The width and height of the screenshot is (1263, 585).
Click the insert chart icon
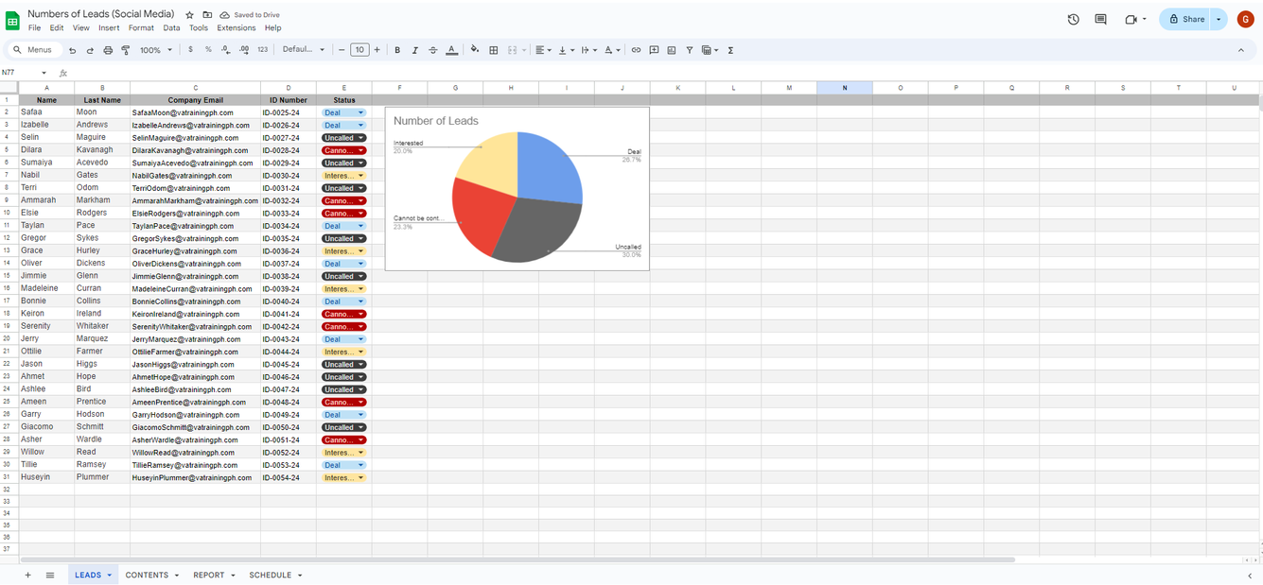click(x=672, y=50)
